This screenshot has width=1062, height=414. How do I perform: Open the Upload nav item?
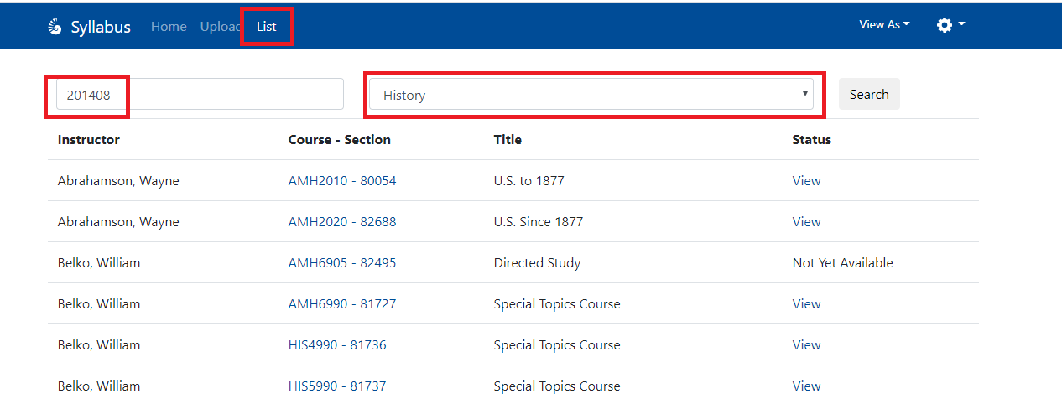(221, 26)
